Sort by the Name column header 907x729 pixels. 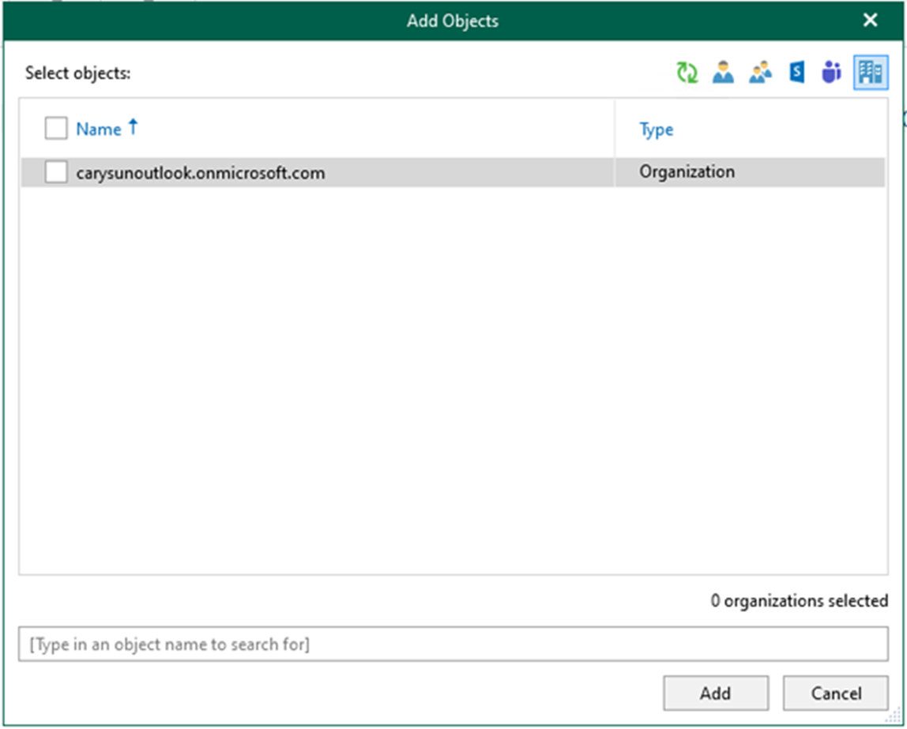pyautogui.click(x=98, y=129)
